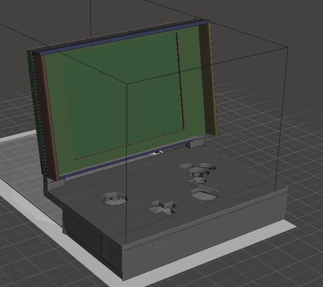This screenshot has height=287, width=323.
Task: Click the small white marker below the screen
Action: point(157,153)
